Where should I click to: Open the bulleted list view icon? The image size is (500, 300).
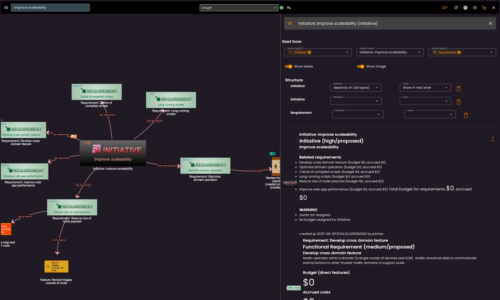click(475, 8)
